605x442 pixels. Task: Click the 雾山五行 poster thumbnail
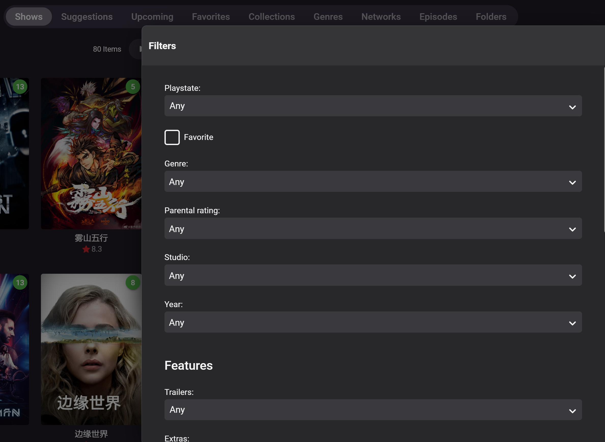point(91,153)
